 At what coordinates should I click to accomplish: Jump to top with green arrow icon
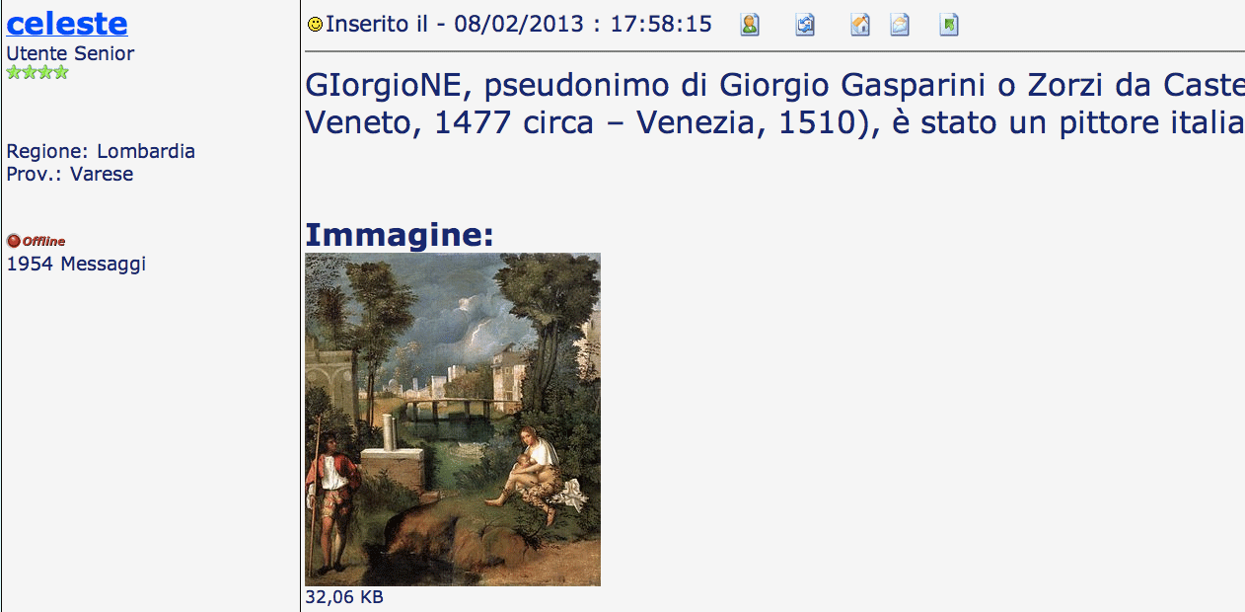pos(949,25)
